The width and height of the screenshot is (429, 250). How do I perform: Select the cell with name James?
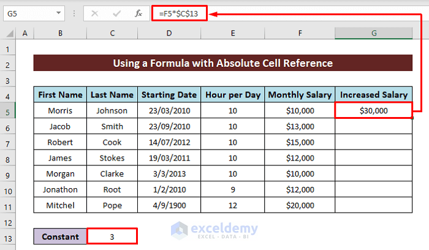[60, 158]
